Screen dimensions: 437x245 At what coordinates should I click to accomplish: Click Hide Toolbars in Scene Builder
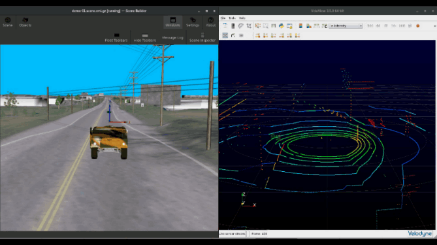145,38
